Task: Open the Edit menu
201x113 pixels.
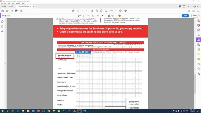Action: click(x=5, y=3)
